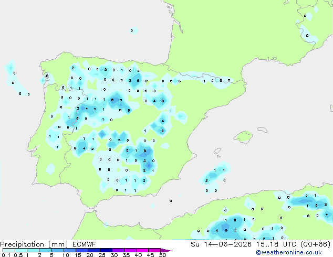Click the "Su 14-06-2026" date text

coord(221,244)
